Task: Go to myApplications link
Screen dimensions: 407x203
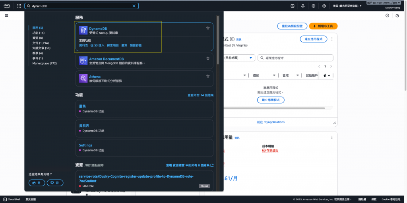Action: 271,122
